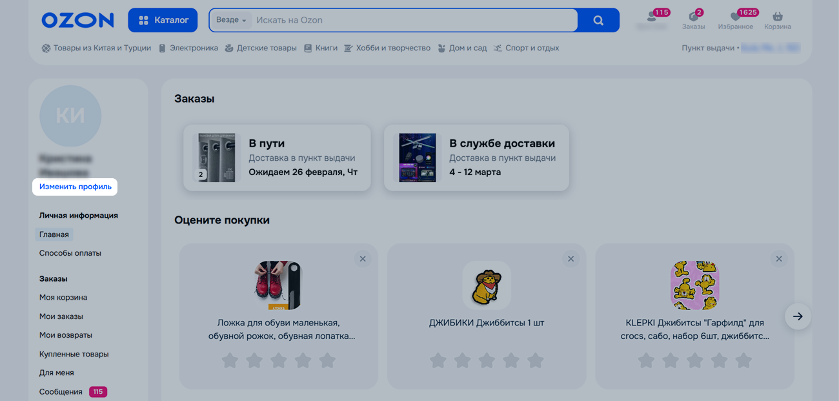839x401 pixels.
Task: Click the magnifier search icon button
Action: (x=598, y=20)
